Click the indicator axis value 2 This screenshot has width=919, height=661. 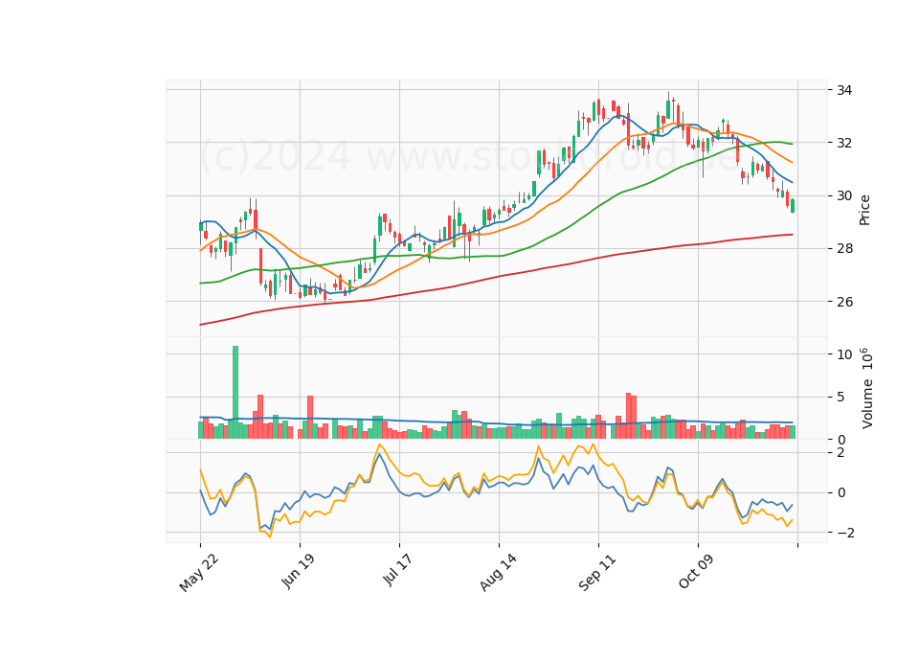point(841,453)
